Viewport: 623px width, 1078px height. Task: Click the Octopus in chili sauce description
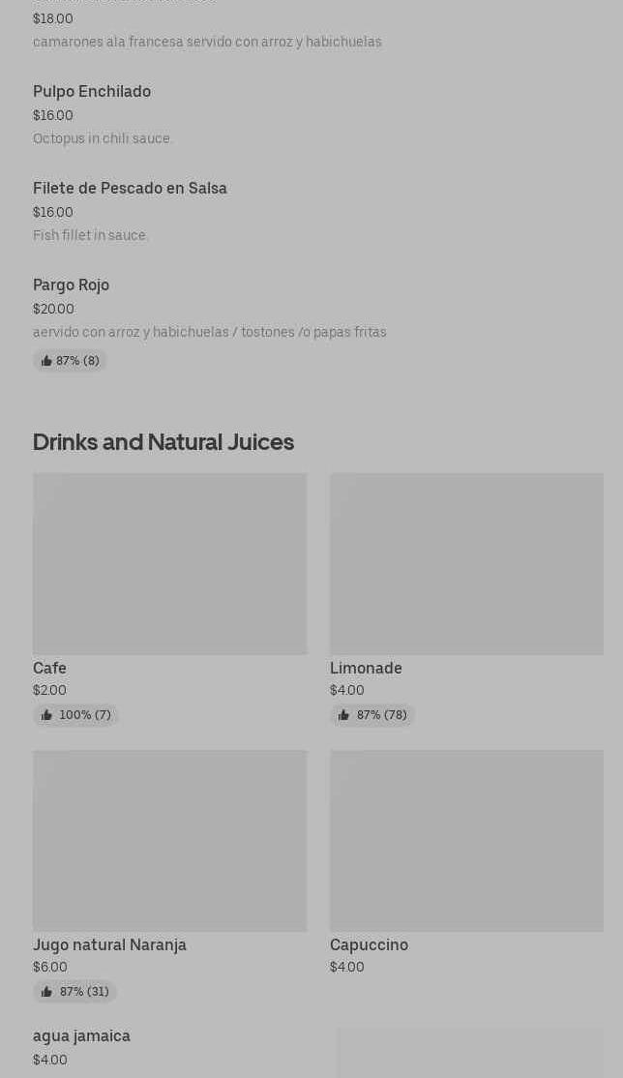click(102, 138)
